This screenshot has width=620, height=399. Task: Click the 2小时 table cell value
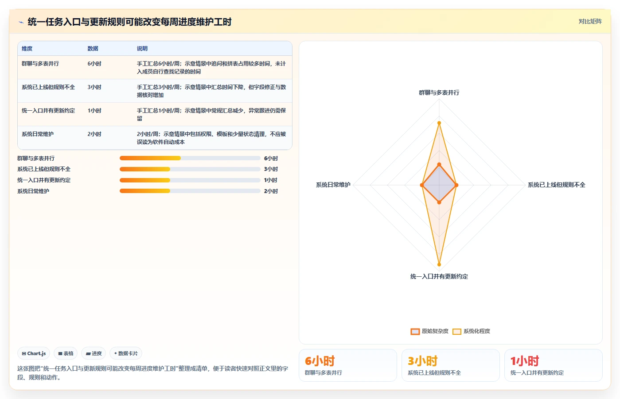coord(94,134)
